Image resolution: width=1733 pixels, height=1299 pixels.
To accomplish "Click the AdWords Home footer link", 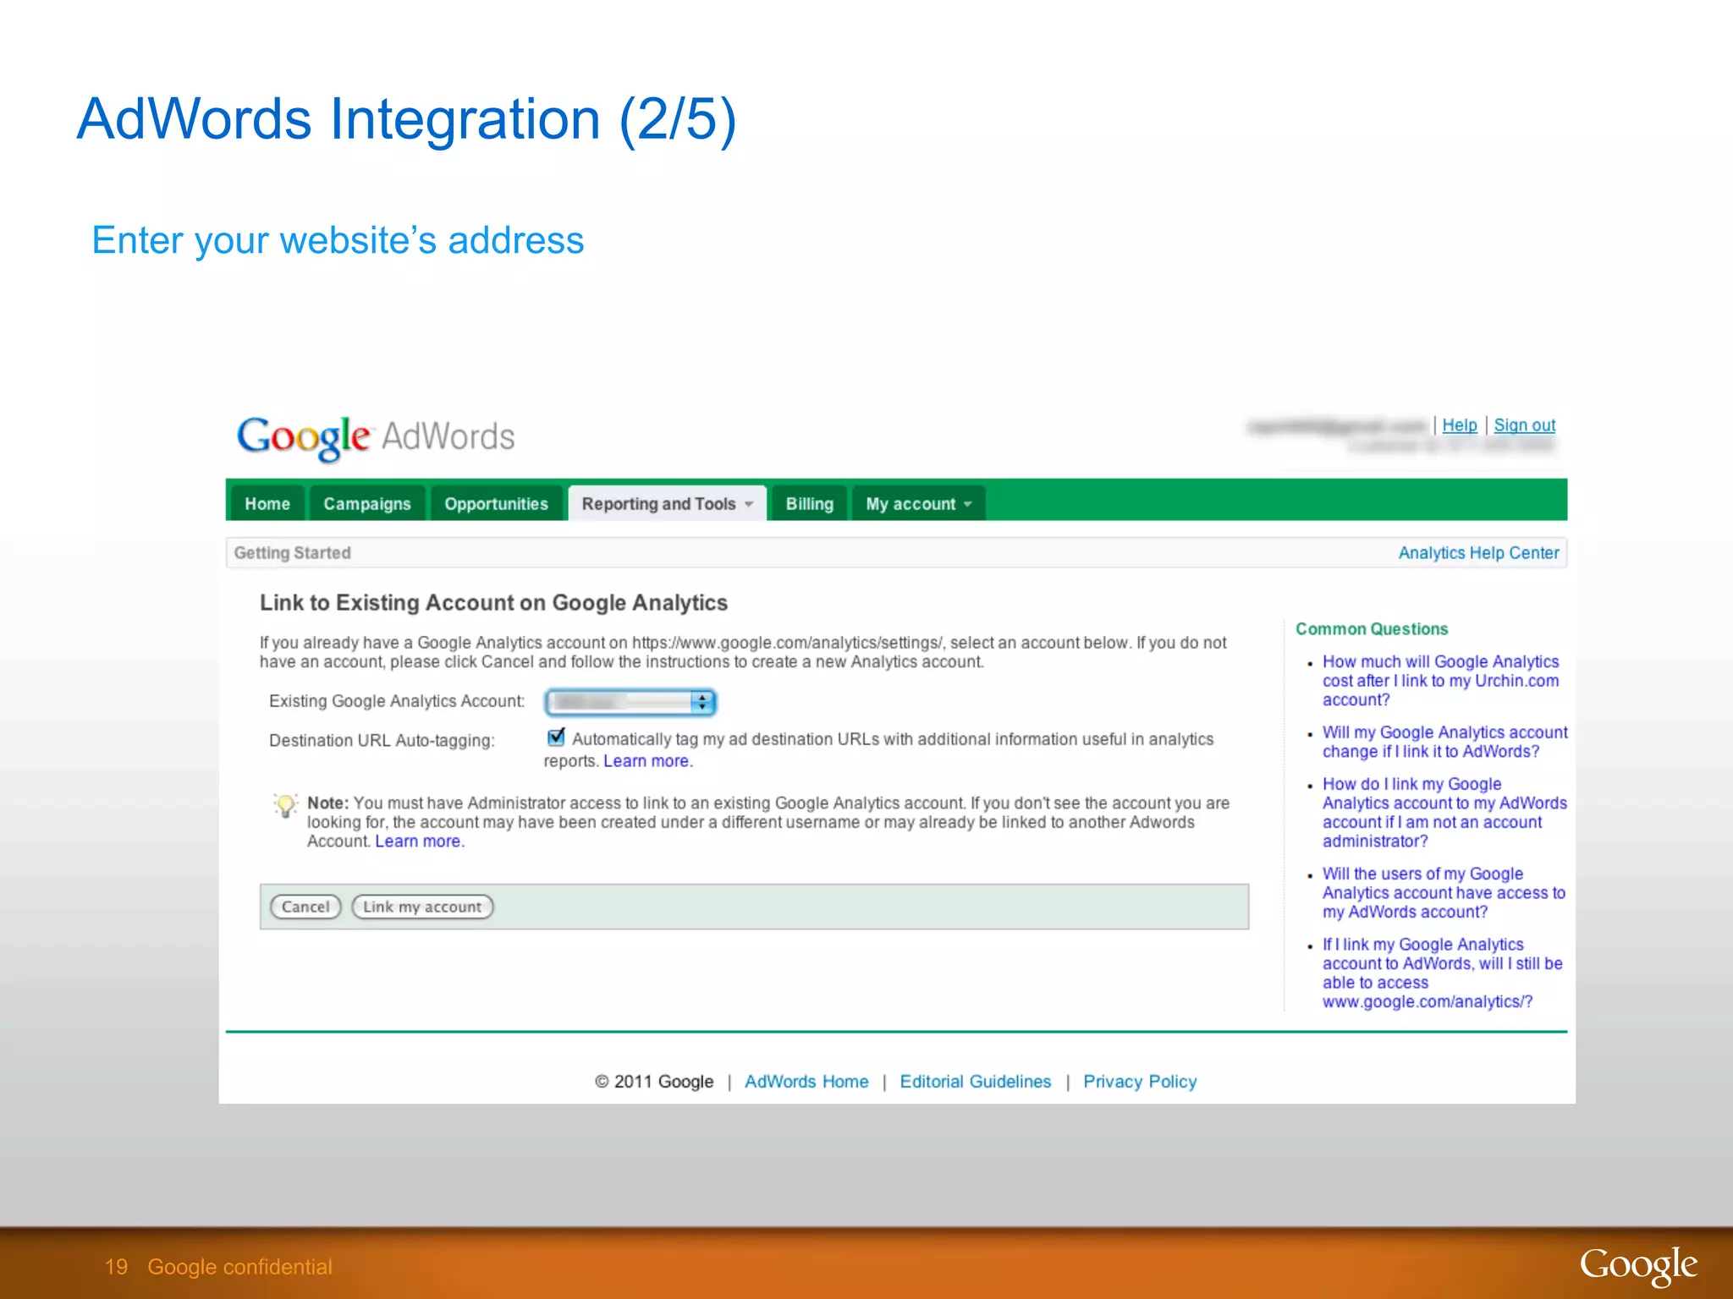I will (806, 1082).
